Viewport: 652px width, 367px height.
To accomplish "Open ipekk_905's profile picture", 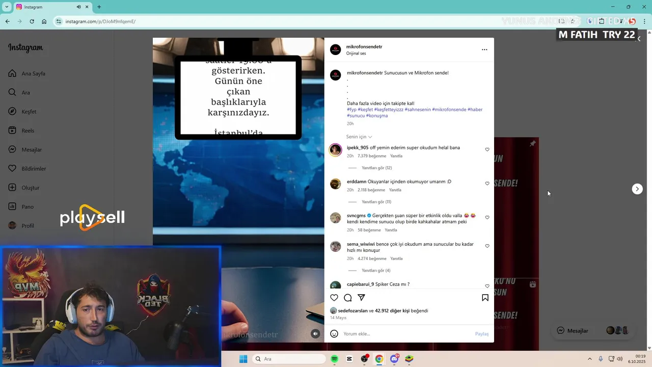I will click(335, 150).
